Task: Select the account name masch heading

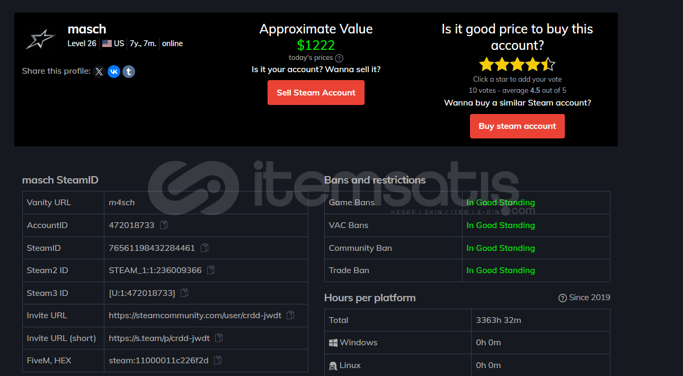Action: click(87, 29)
